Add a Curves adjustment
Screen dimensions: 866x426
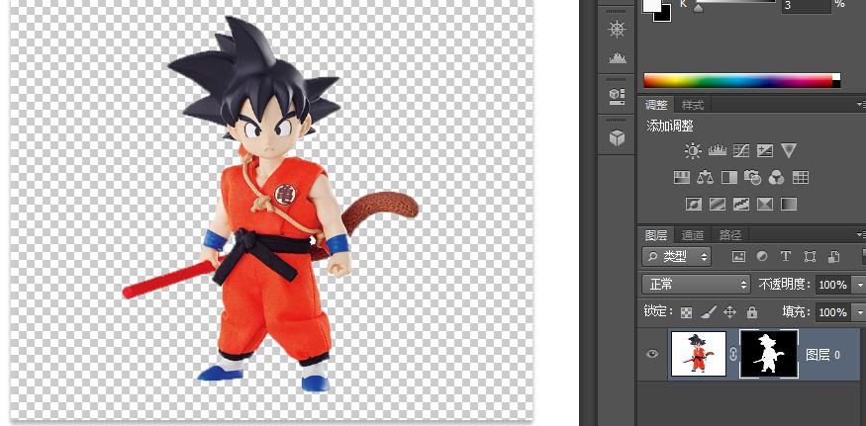tap(740, 151)
